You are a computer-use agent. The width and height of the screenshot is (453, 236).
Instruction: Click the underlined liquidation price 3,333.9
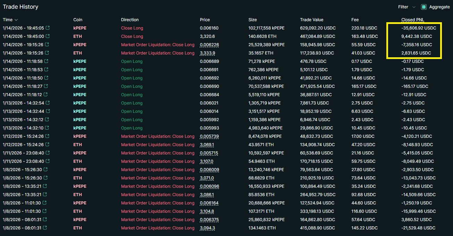(207, 53)
